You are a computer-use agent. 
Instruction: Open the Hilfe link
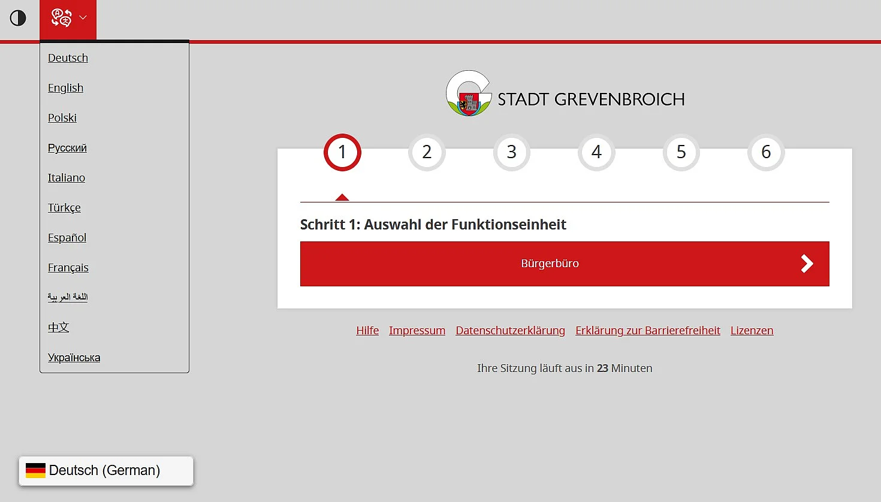[x=367, y=331]
